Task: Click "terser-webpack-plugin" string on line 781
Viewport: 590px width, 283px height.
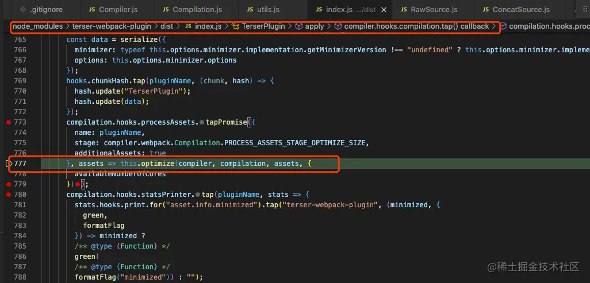Action: click(331, 205)
